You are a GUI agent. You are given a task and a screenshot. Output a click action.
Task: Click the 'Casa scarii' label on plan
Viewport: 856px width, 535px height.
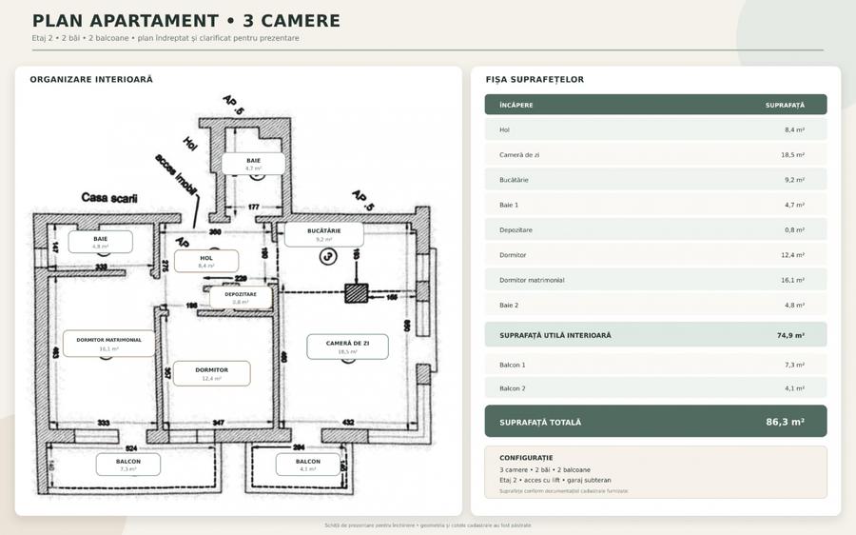[109, 198]
